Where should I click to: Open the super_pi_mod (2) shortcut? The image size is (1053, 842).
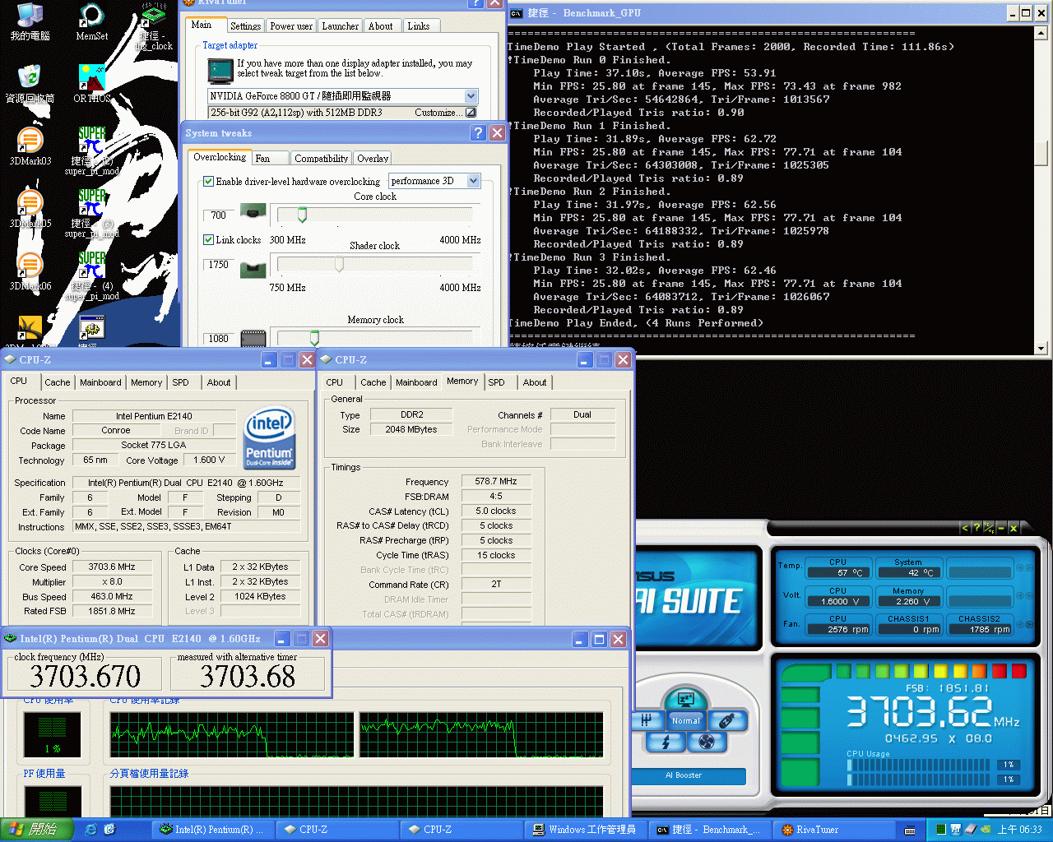coord(91,151)
